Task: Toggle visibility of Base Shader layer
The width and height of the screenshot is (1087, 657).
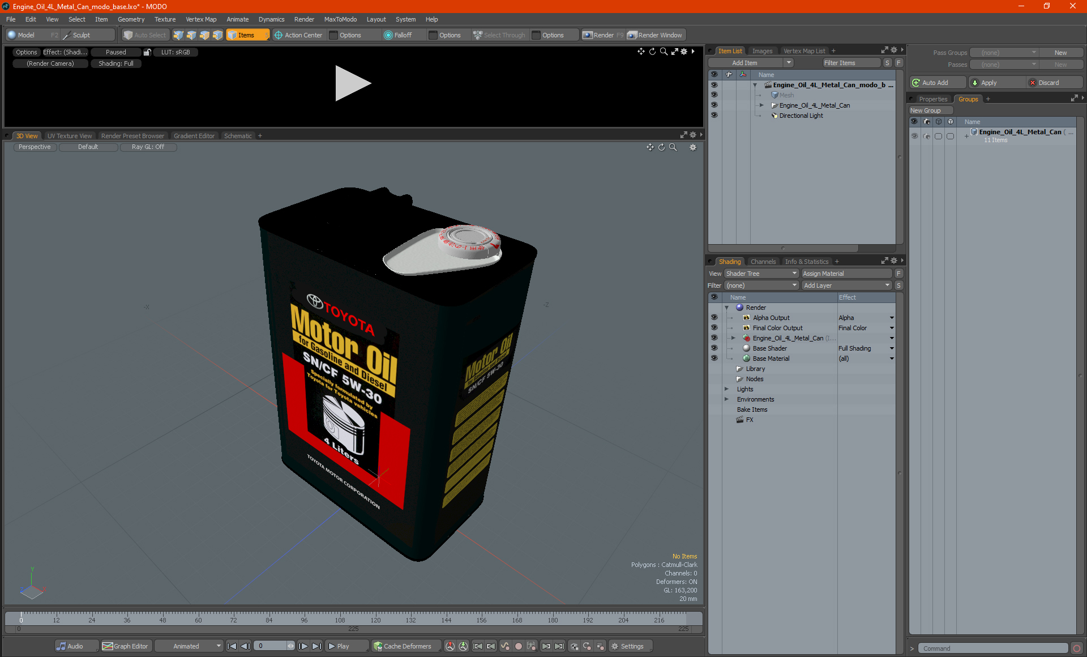Action: [x=714, y=348]
